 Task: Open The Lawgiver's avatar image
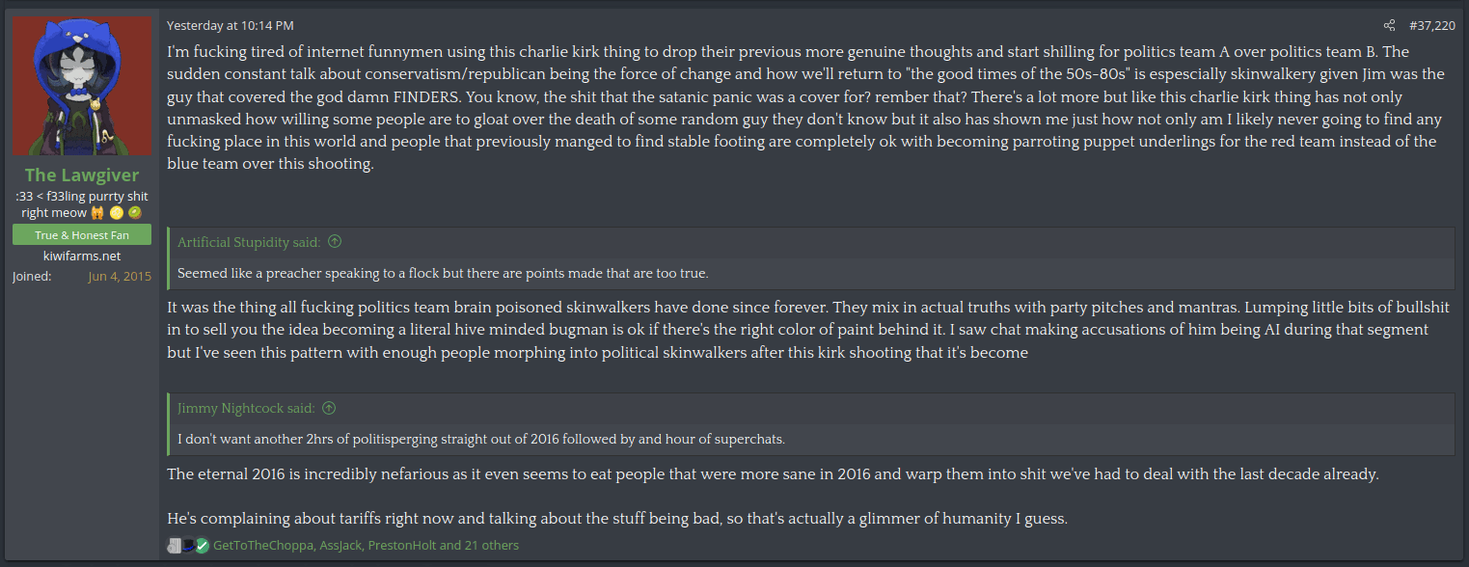click(x=82, y=87)
